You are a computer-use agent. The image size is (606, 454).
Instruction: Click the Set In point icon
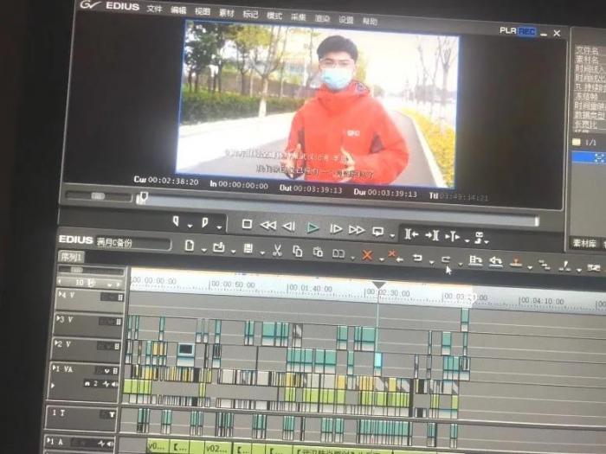(176, 222)
